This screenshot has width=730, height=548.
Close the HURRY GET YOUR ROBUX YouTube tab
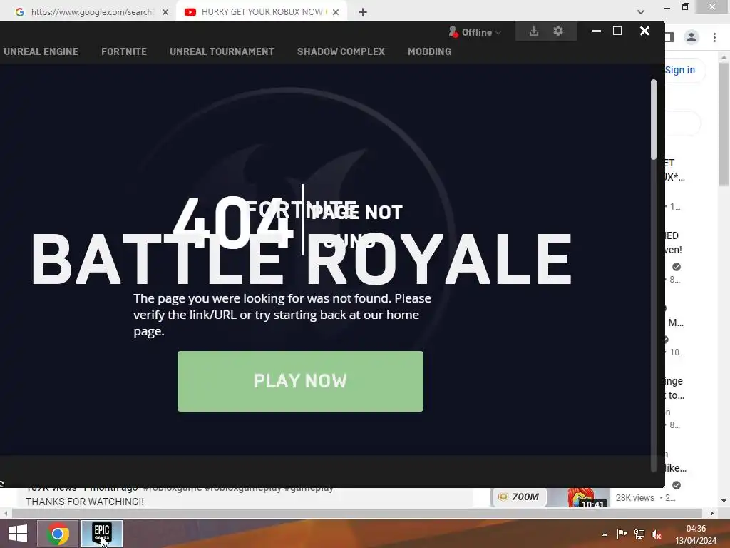click(336, 12)
